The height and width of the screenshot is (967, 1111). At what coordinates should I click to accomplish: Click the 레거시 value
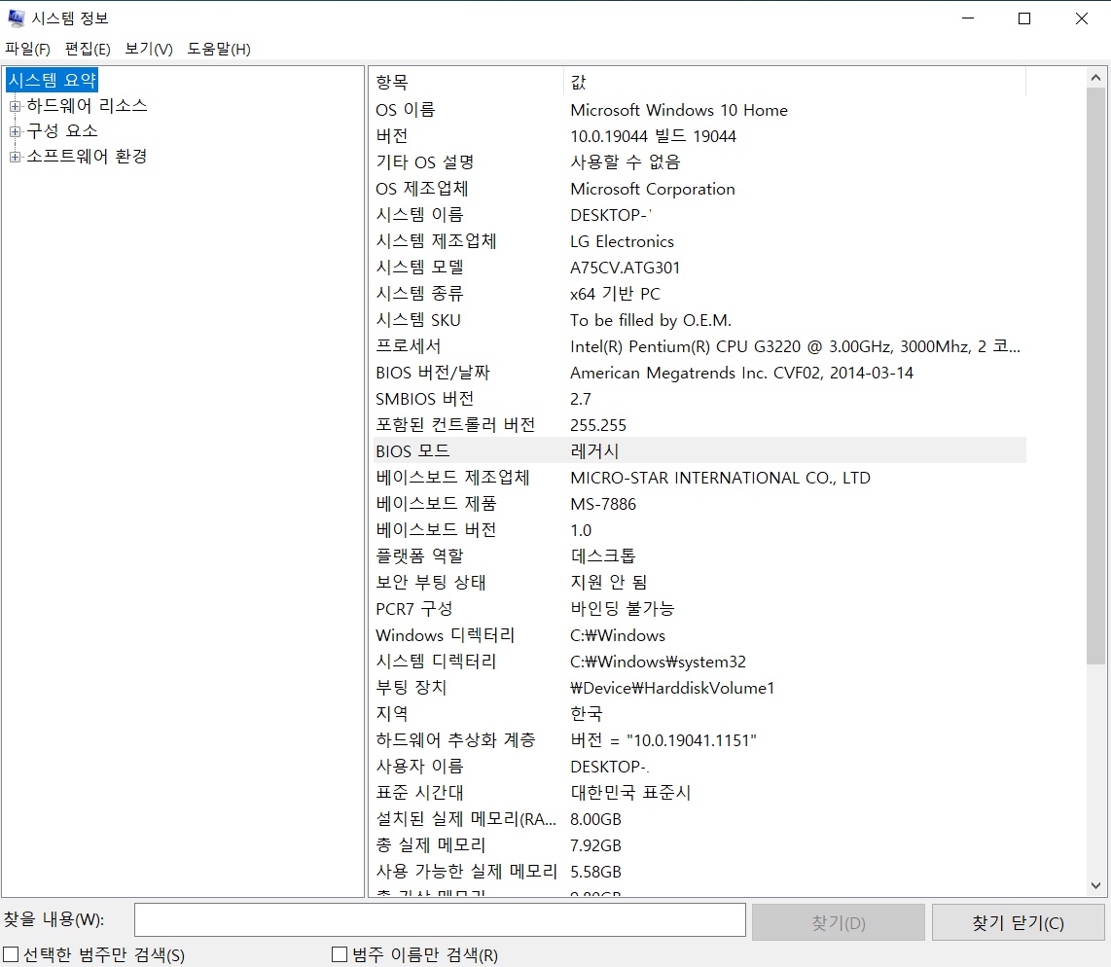pyautogui.click(x=594, y=450)
